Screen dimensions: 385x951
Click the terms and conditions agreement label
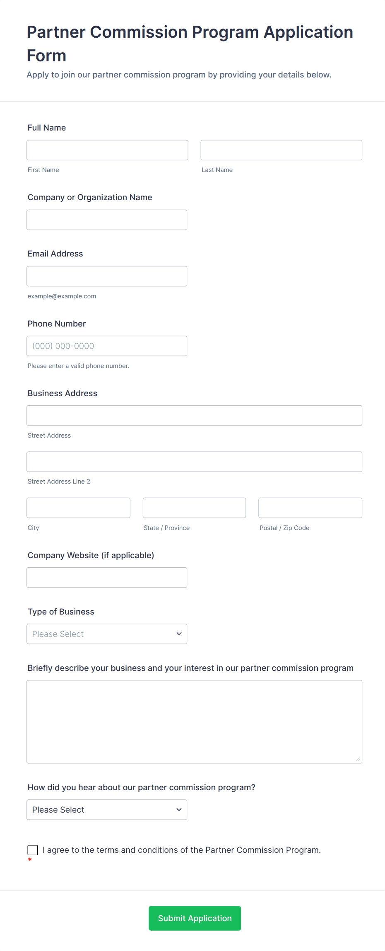pos(181,850)
